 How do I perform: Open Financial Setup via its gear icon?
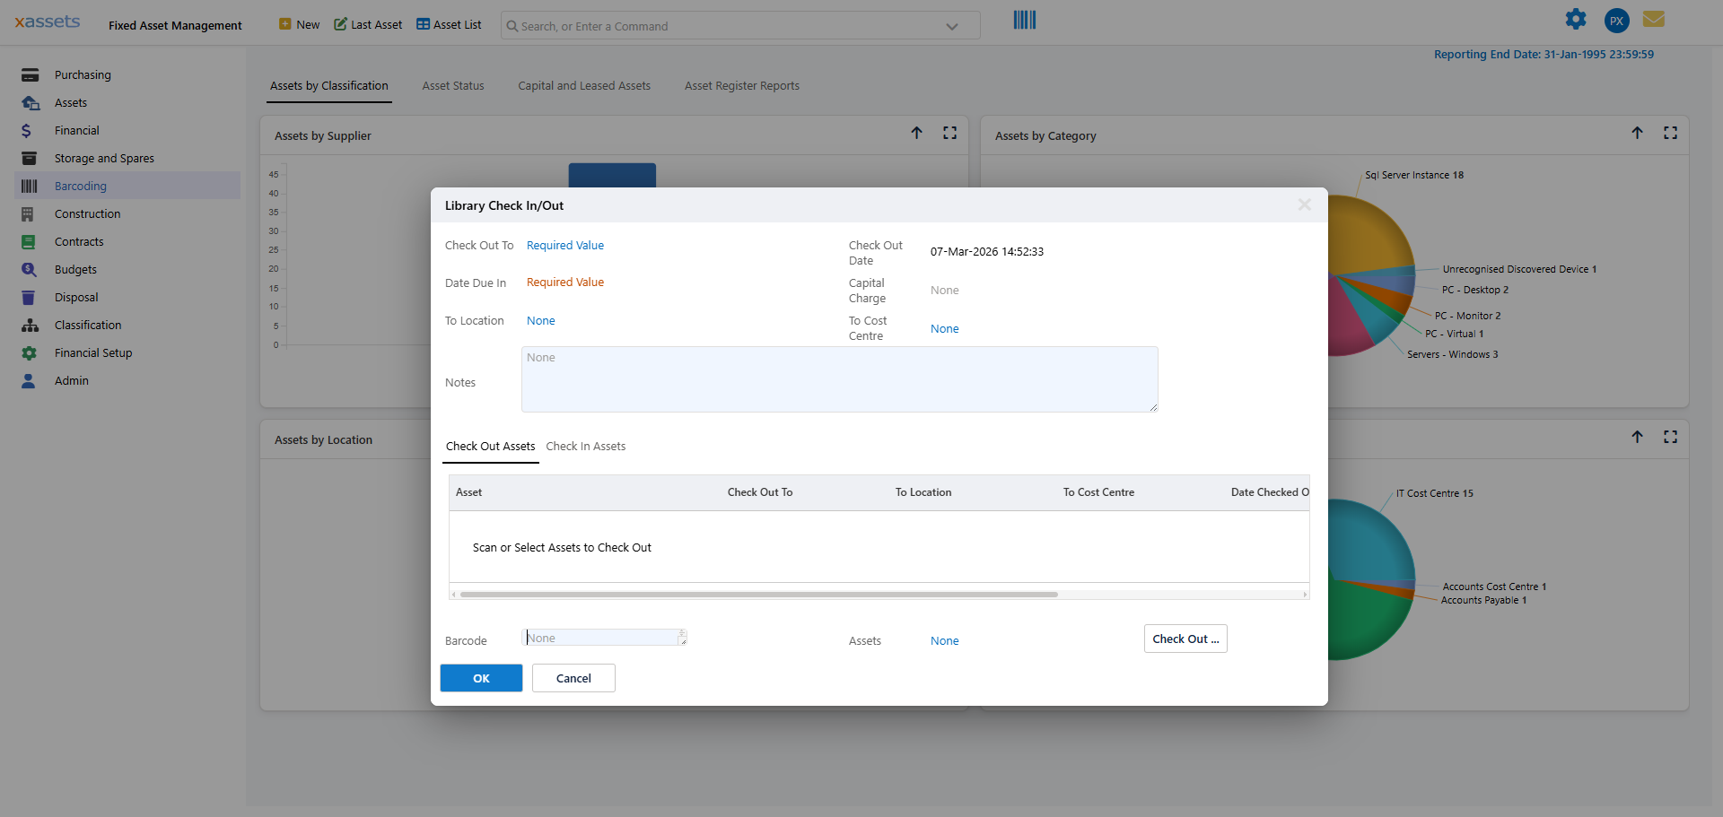tap(30, 352)
